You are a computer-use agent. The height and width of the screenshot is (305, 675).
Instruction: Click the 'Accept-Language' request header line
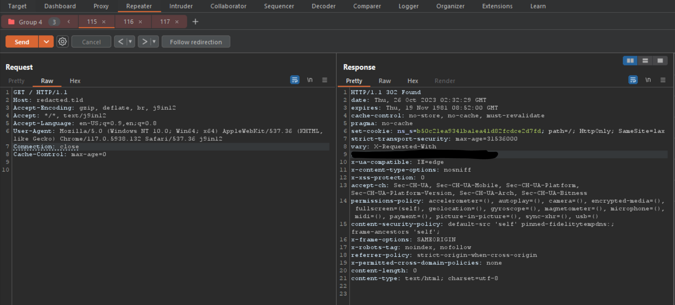tap(85, 123)
